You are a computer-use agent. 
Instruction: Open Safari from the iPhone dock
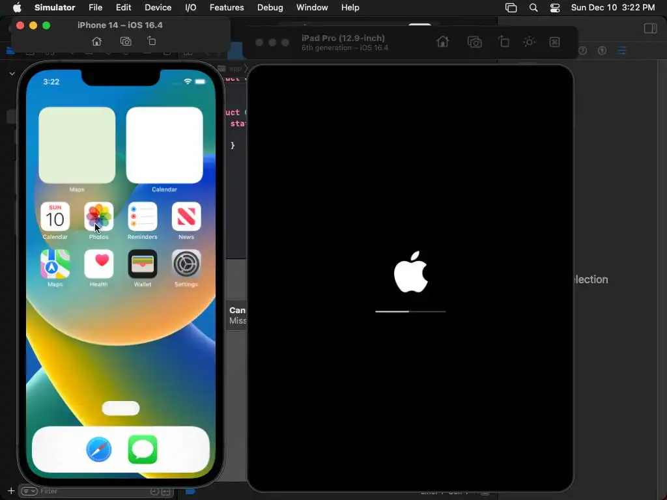[x=99, y=449]
